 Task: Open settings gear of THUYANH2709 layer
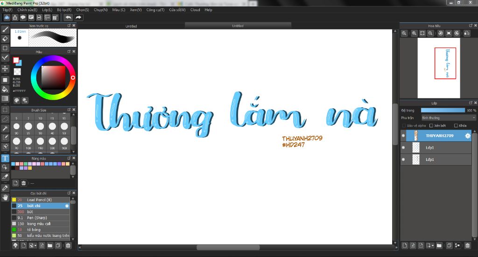[468, 136]
